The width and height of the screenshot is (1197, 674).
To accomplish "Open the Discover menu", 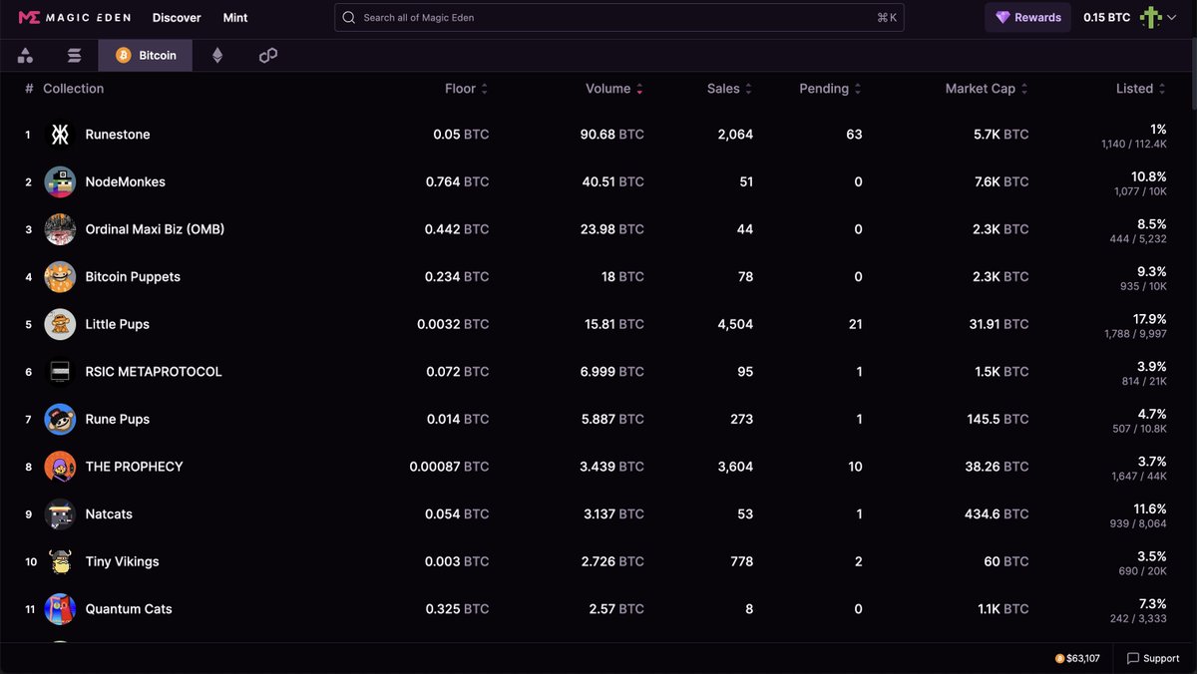I will point(177,17).
